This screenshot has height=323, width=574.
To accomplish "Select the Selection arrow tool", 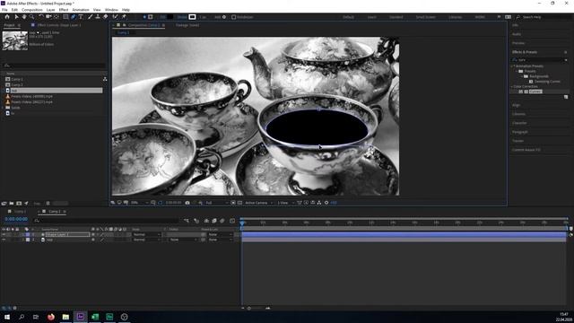I will (16, 17).
